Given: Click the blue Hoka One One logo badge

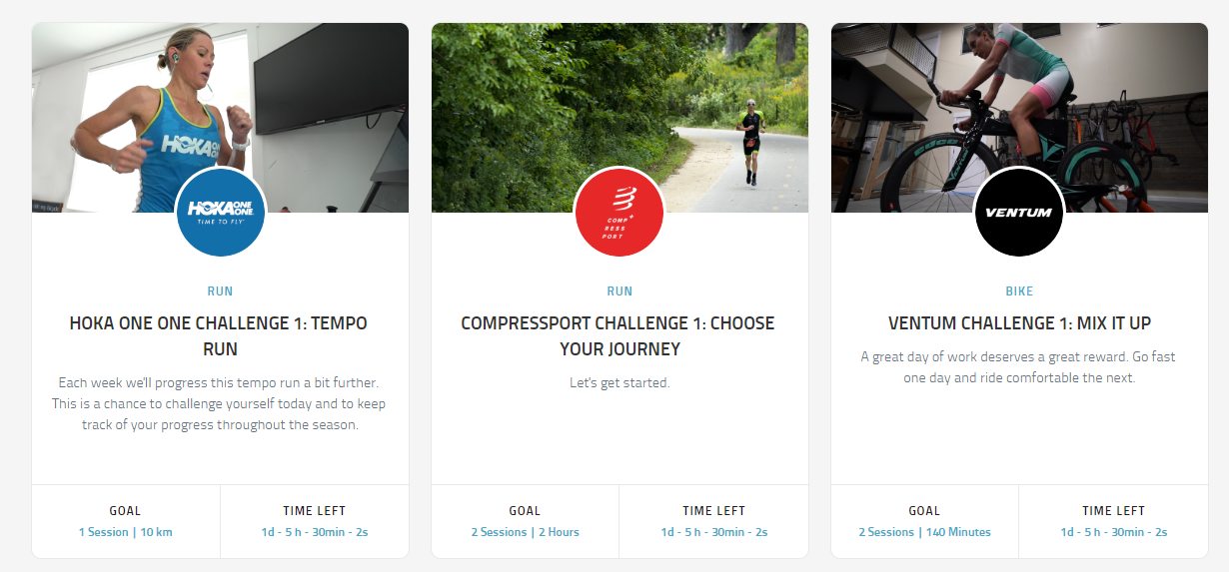Looking at the screenshot, I should coord(220,212).
